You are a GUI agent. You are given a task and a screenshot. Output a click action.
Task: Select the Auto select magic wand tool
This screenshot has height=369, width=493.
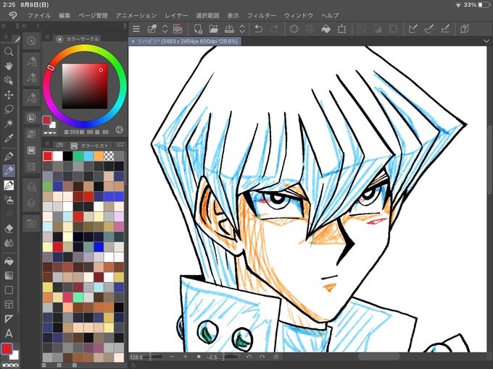tap(9, 123)
